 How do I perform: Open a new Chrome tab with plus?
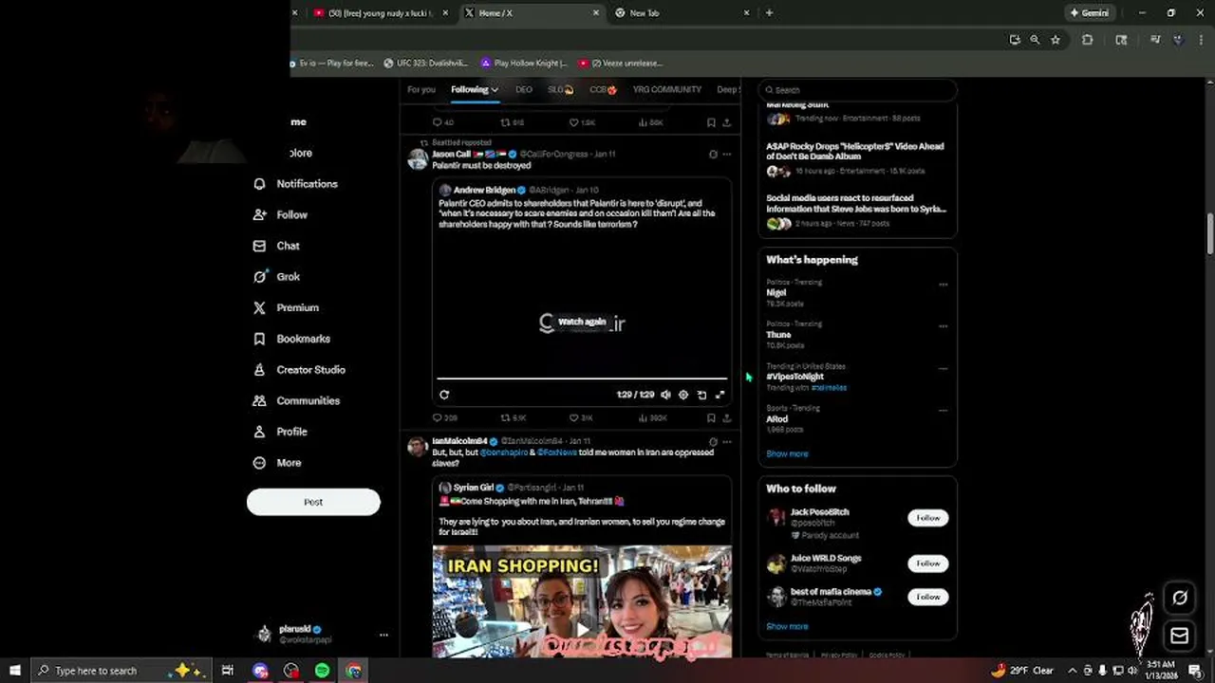769,13
